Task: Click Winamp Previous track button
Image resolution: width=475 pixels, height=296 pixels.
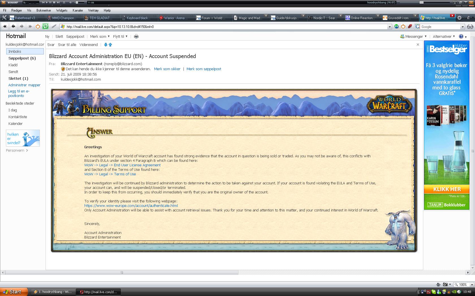Action: click(43, 2)
